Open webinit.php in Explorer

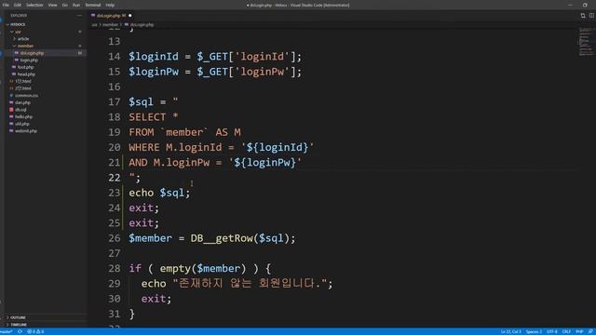click(26, 131)
